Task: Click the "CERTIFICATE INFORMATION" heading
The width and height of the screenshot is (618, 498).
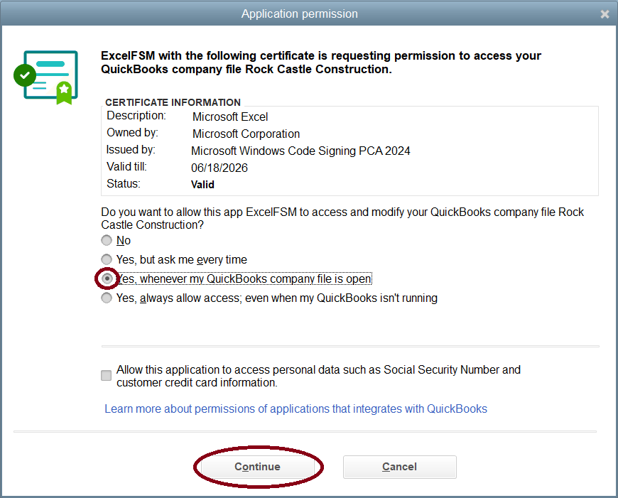Action: (173, 102)
